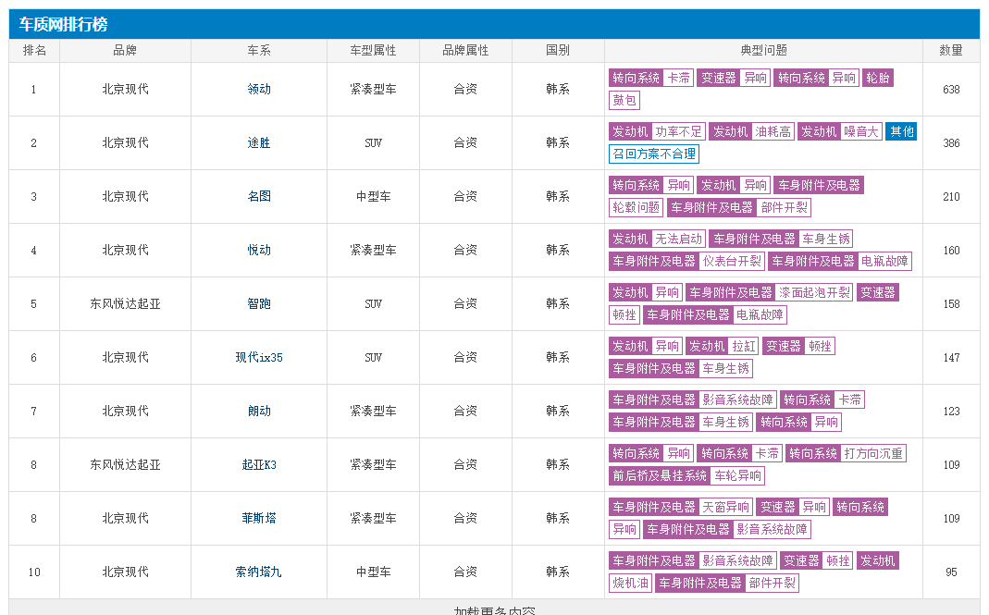The width and height of the screenshot is (989, 615).
Task: Click the count 95
Action: click(x=951, y=572)
